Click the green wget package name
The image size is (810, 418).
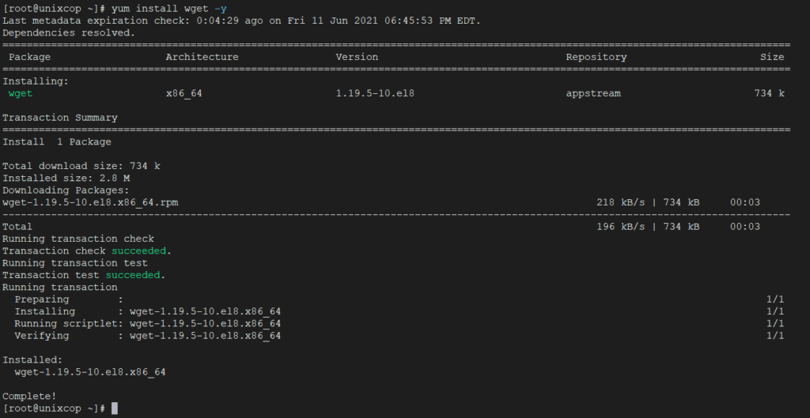21,93
